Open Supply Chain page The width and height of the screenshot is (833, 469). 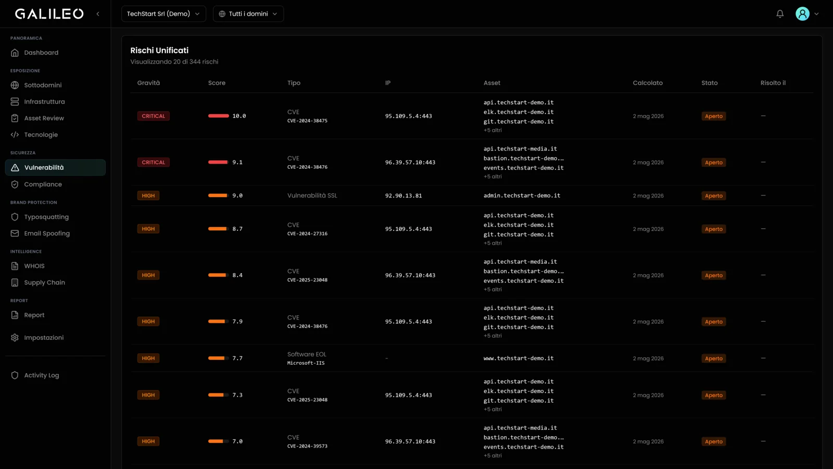click(x=55, y=282)
